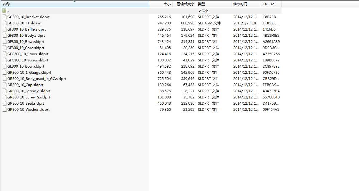Click file icon of GR300_10_Cup.sldprt
Image resolution: width=359 pixels, height=191 pixels.
click(x=4, y=85)
